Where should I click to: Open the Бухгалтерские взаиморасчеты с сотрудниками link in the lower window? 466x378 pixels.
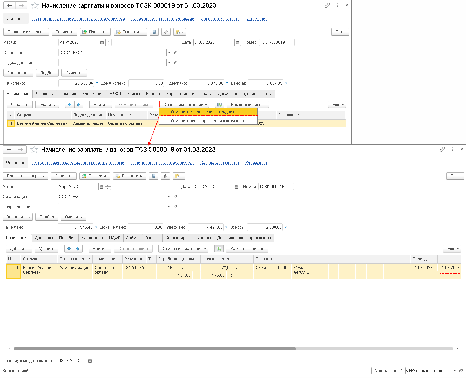click(78, 163)
